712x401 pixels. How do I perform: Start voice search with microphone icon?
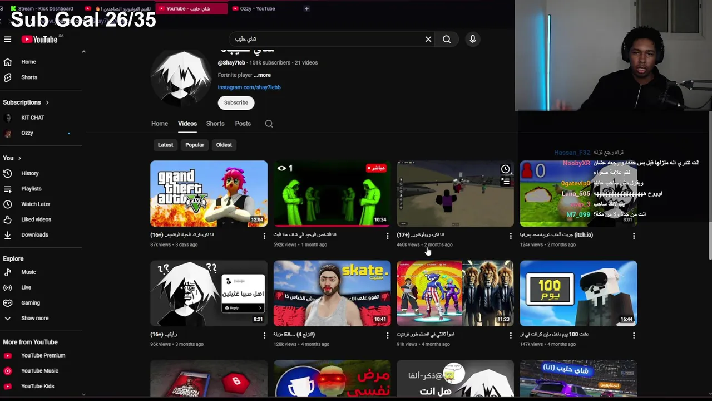pos(473,39)
